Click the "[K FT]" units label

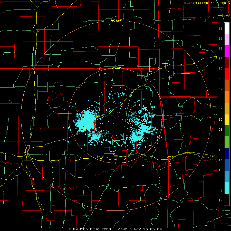(217, 18)
